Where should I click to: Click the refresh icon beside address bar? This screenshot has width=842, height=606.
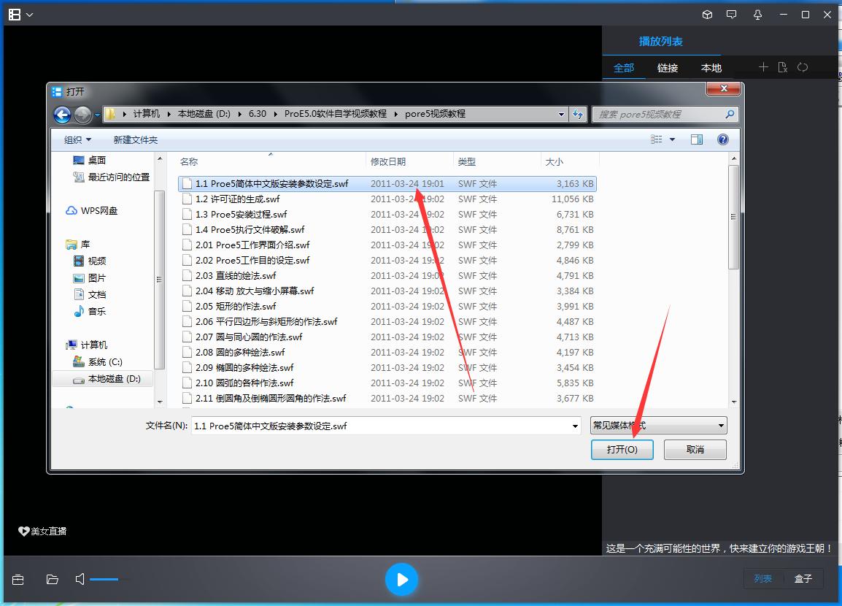click(x=579, y=114)
